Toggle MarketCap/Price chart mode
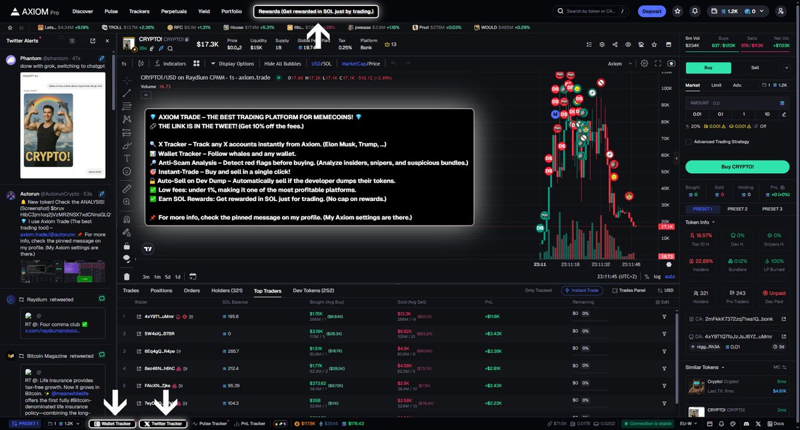This screenshot has height=430, width=800. click(x=361, y=64)
